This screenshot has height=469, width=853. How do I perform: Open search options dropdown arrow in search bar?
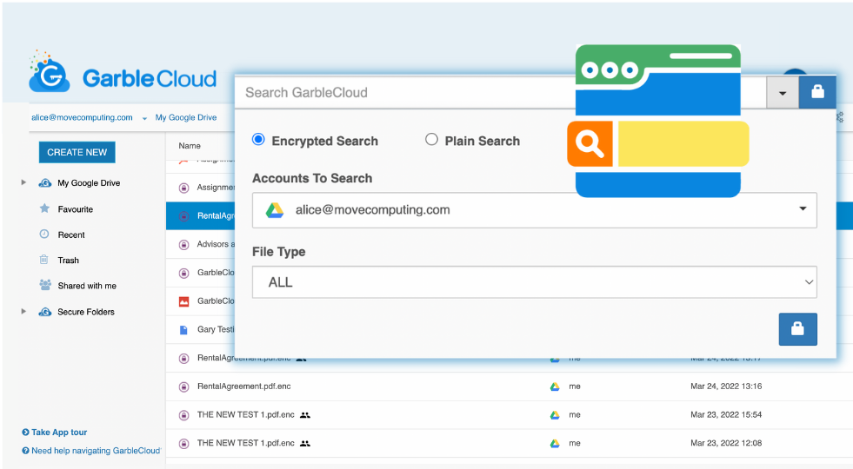point(783,93)
